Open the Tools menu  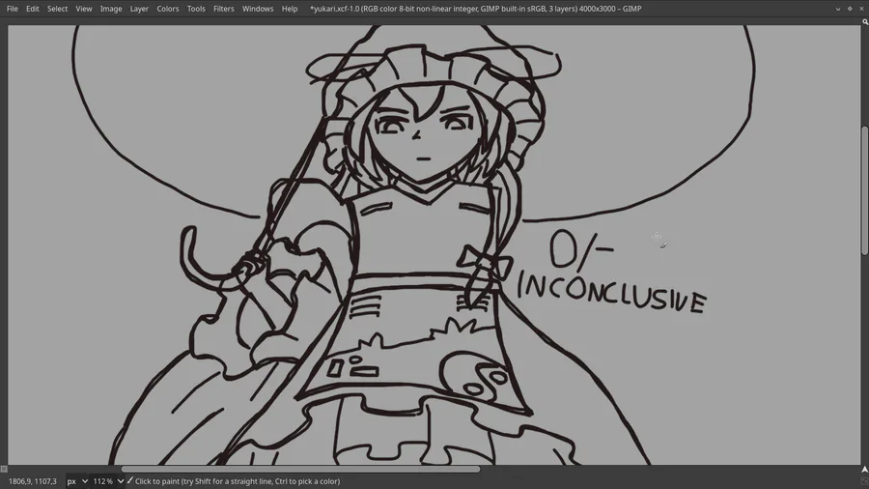pos(196,9)
